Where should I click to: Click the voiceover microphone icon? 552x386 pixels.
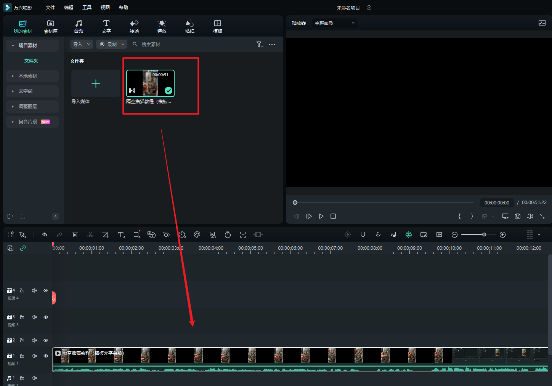pos(378,234)
